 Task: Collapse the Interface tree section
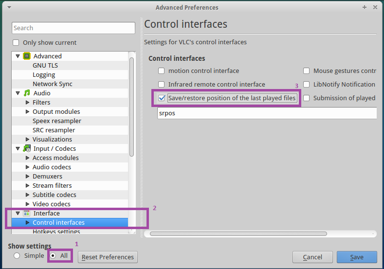click(x=18, y=213)
